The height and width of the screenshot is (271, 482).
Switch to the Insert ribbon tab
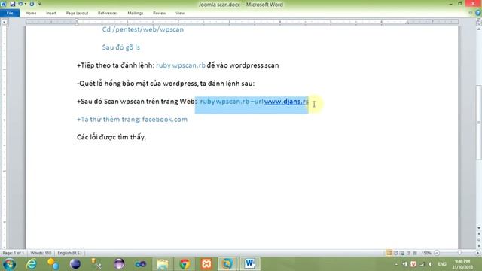[x=51, y=13]
